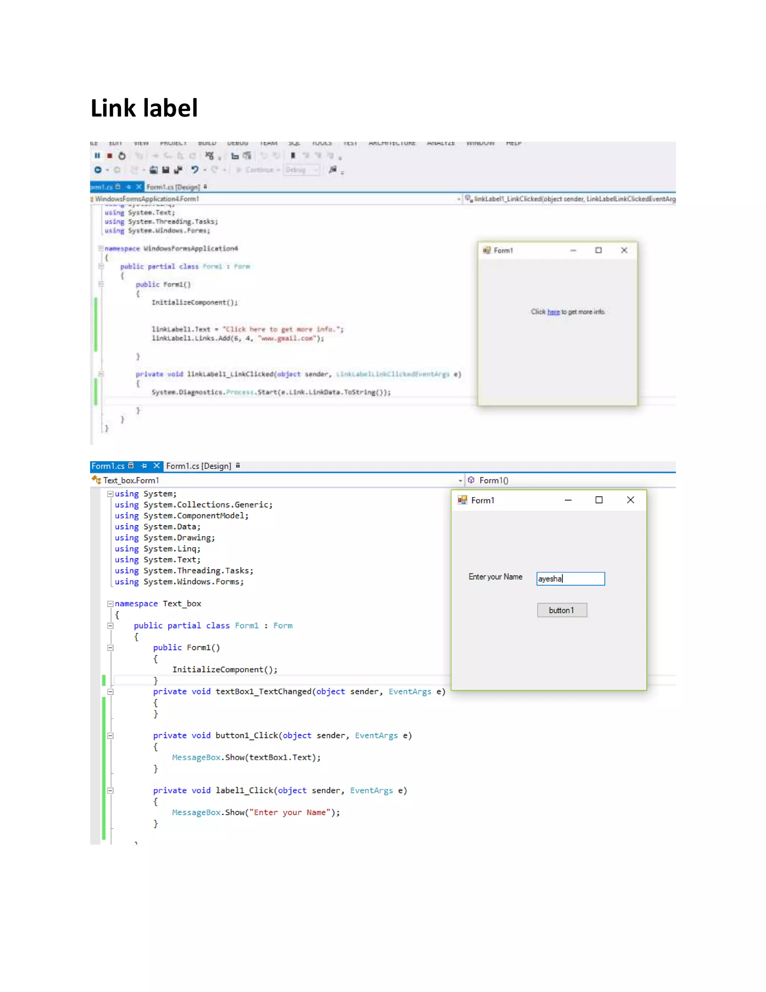Click the Open File icon in toolbar
The image size is (766, 992).
click(154, 170)
